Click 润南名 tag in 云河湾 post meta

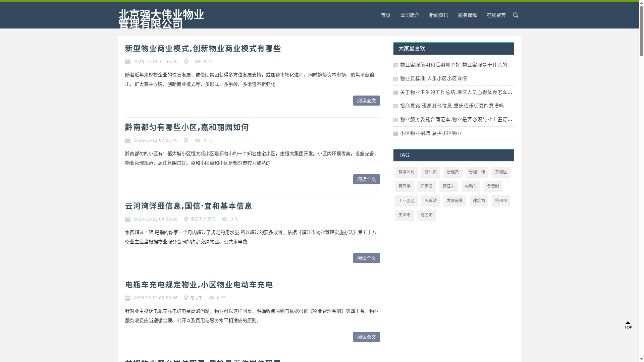coord(210,219)
